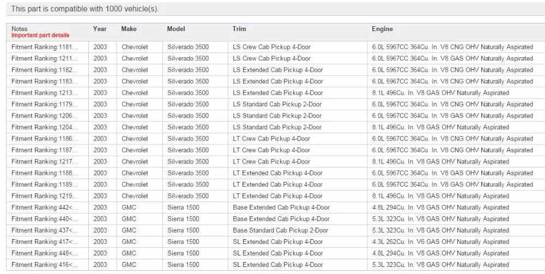Click the red 'Important part details' text
The image size is (545, 274).
[40, 35]
